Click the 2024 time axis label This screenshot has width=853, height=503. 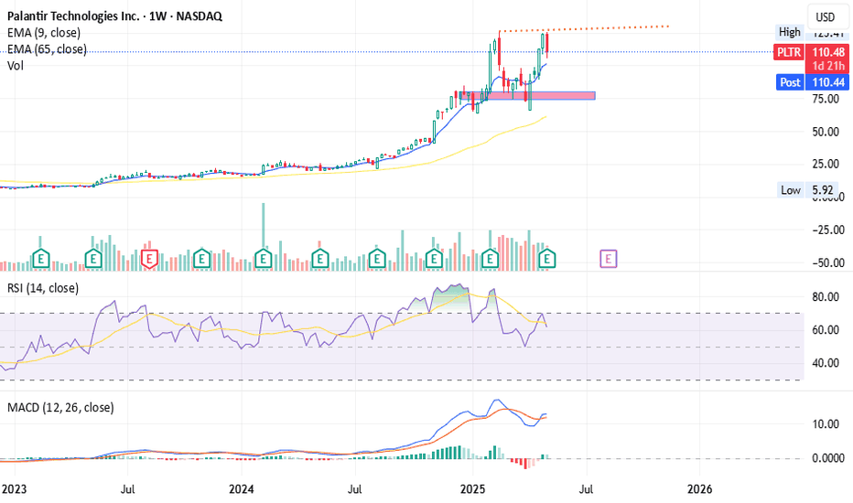tap(241, 489)
